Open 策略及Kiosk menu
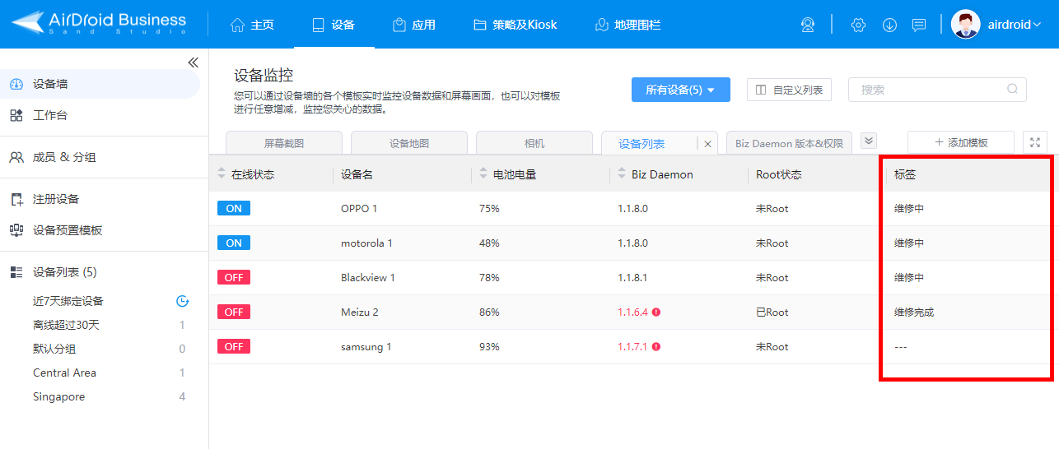Viewport: 1059px width, 449px height. point(516,25)
